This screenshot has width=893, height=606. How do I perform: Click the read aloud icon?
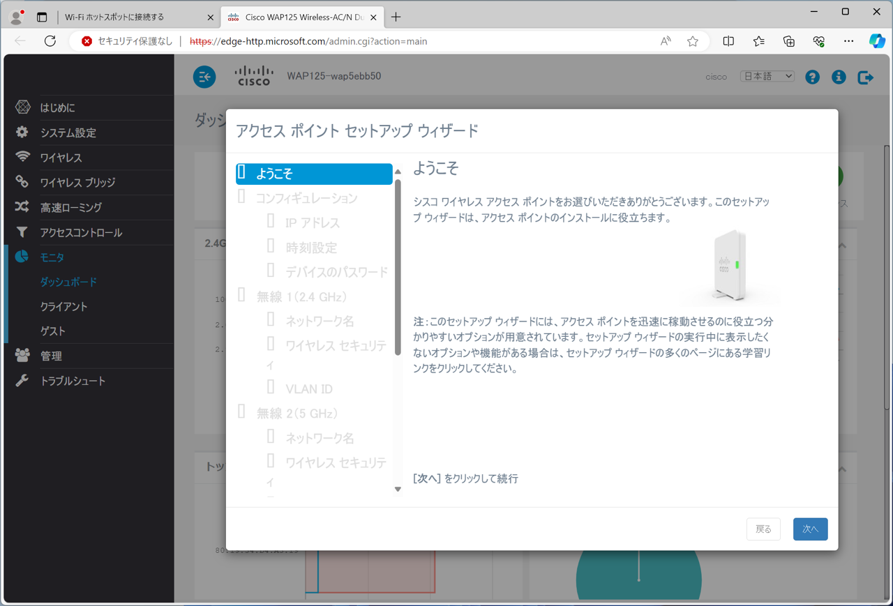[x=666, y=41]
